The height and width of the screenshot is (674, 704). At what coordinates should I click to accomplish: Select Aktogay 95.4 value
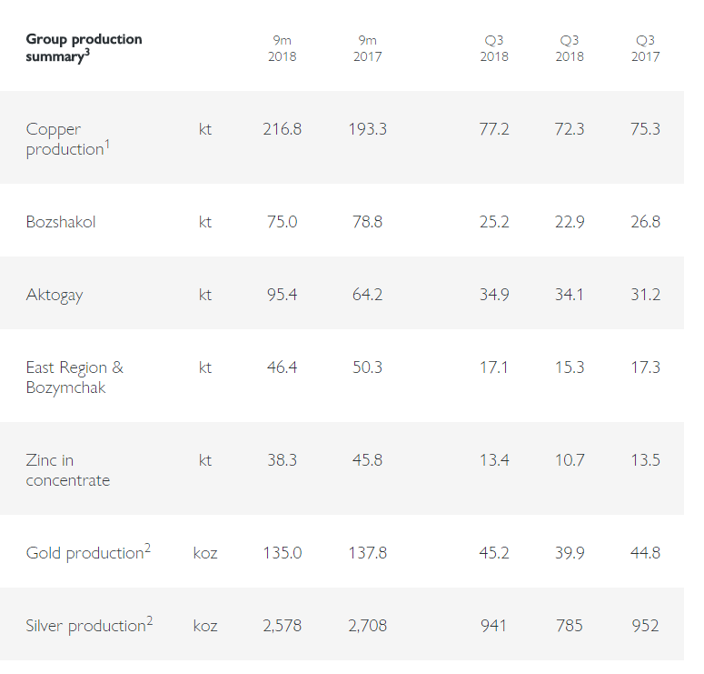tap(282, 295)
